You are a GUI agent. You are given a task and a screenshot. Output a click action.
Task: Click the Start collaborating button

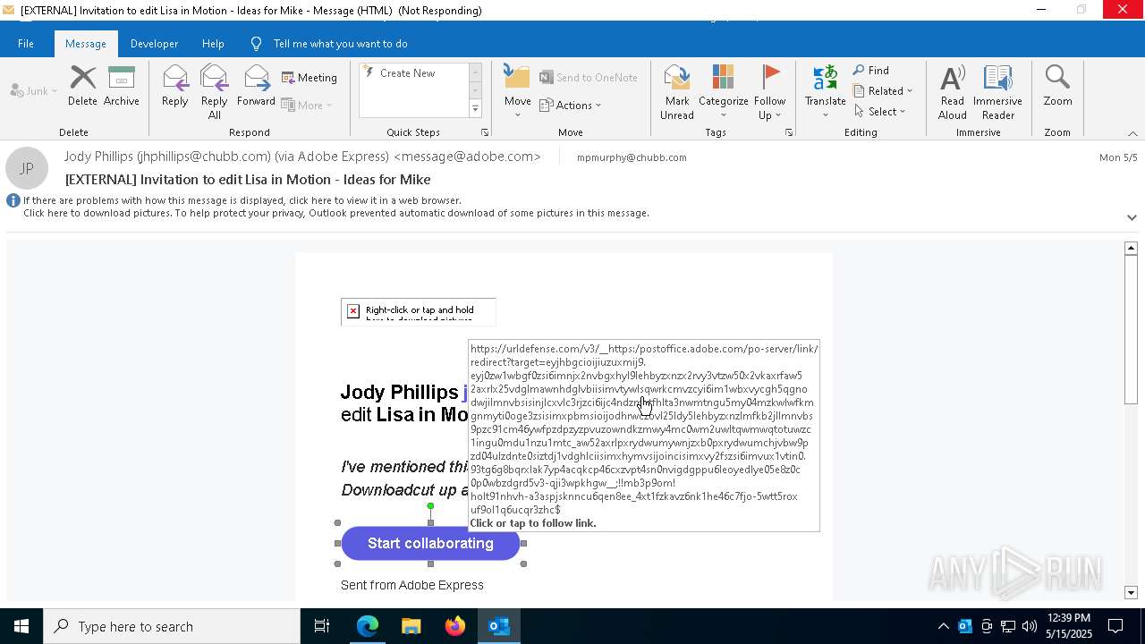[x=430, y=544]
